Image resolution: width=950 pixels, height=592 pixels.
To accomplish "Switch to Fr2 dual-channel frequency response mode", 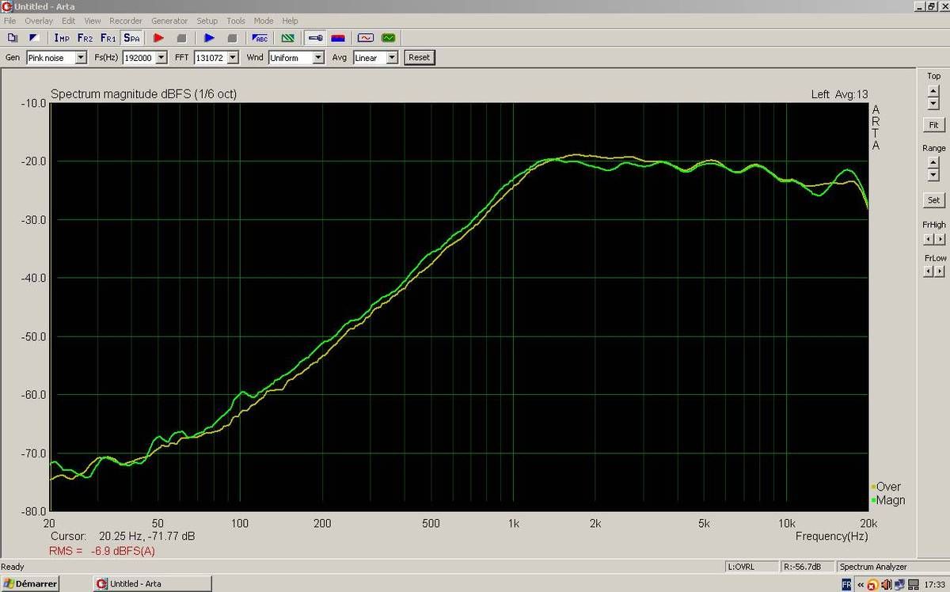I will pyautogui.click(x=85, y=37).
